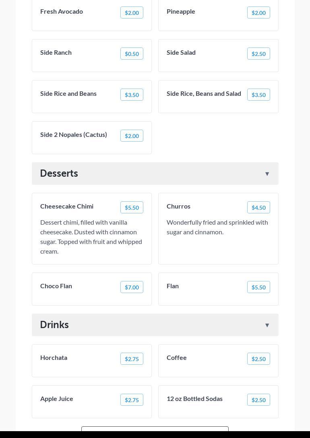Collapse the Drinks section arrow
This screenshot has width=310, height=438.
267,325
